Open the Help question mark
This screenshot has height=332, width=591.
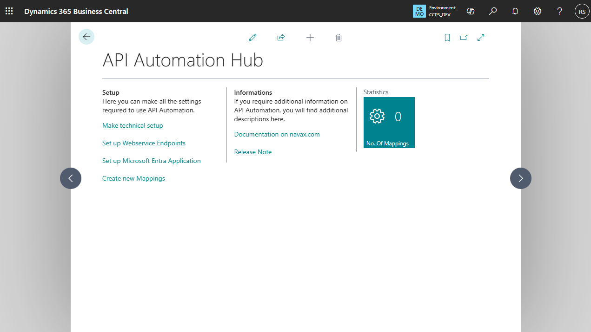[560, 11]
